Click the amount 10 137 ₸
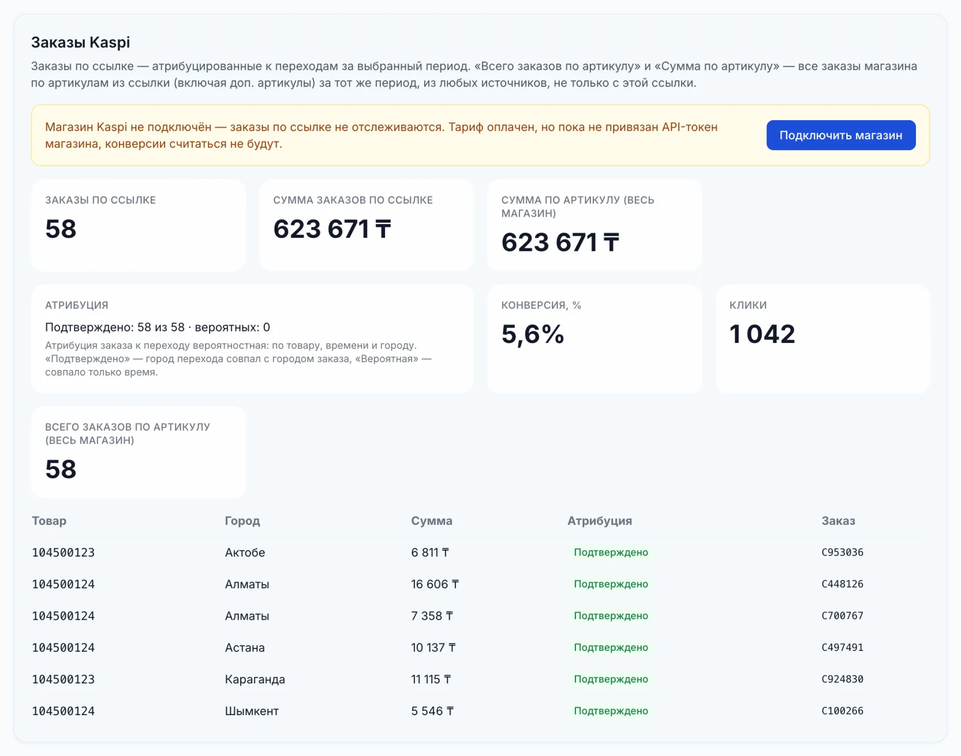Screen dimensions: 961x756 tap(433, 648)
